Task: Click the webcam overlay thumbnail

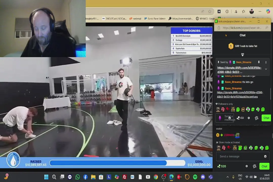Action: tap(43, 29)
